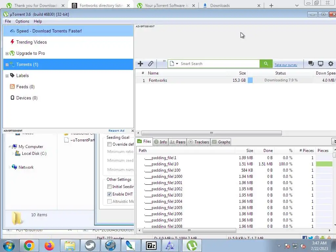Screen dimensions: 336x252
Task: Click the Devices phone icon
Action: point(12,98)
